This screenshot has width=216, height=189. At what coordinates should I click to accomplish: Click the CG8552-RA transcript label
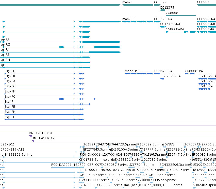[206, 19]
